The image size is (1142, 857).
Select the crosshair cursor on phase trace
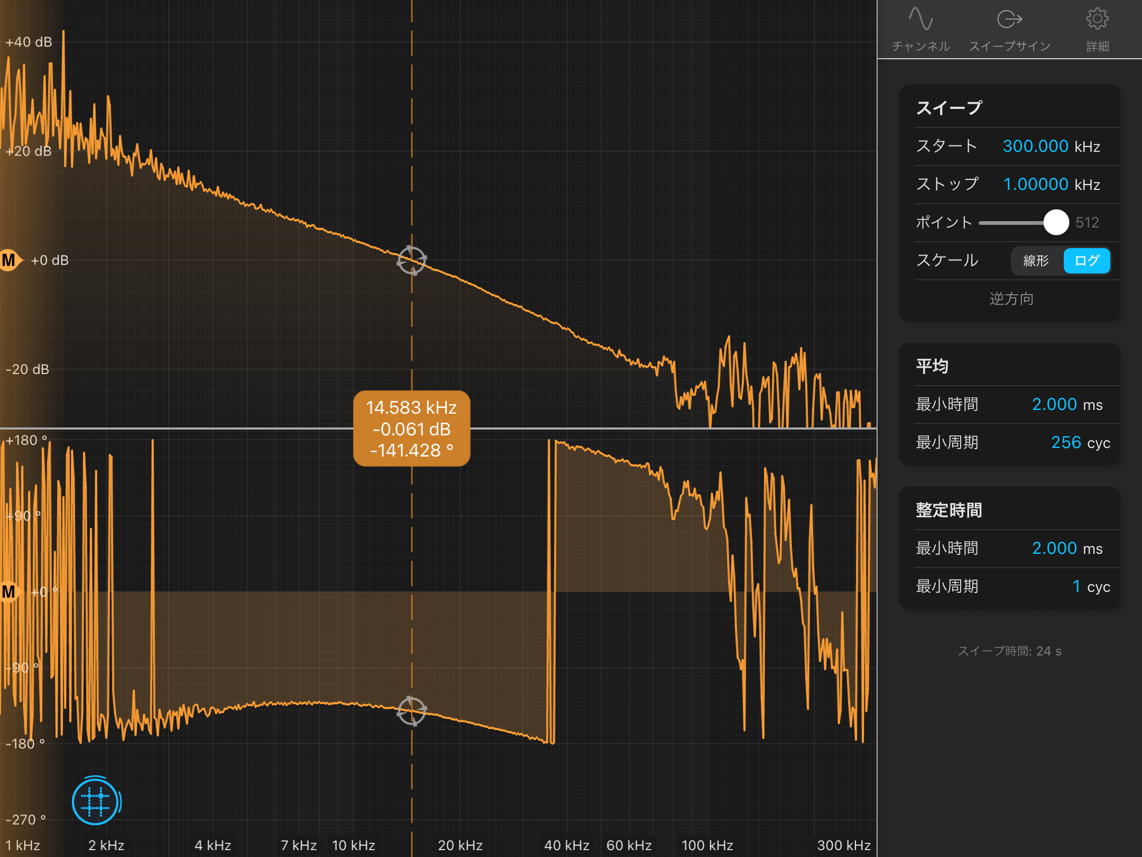(x=412, y=710)
